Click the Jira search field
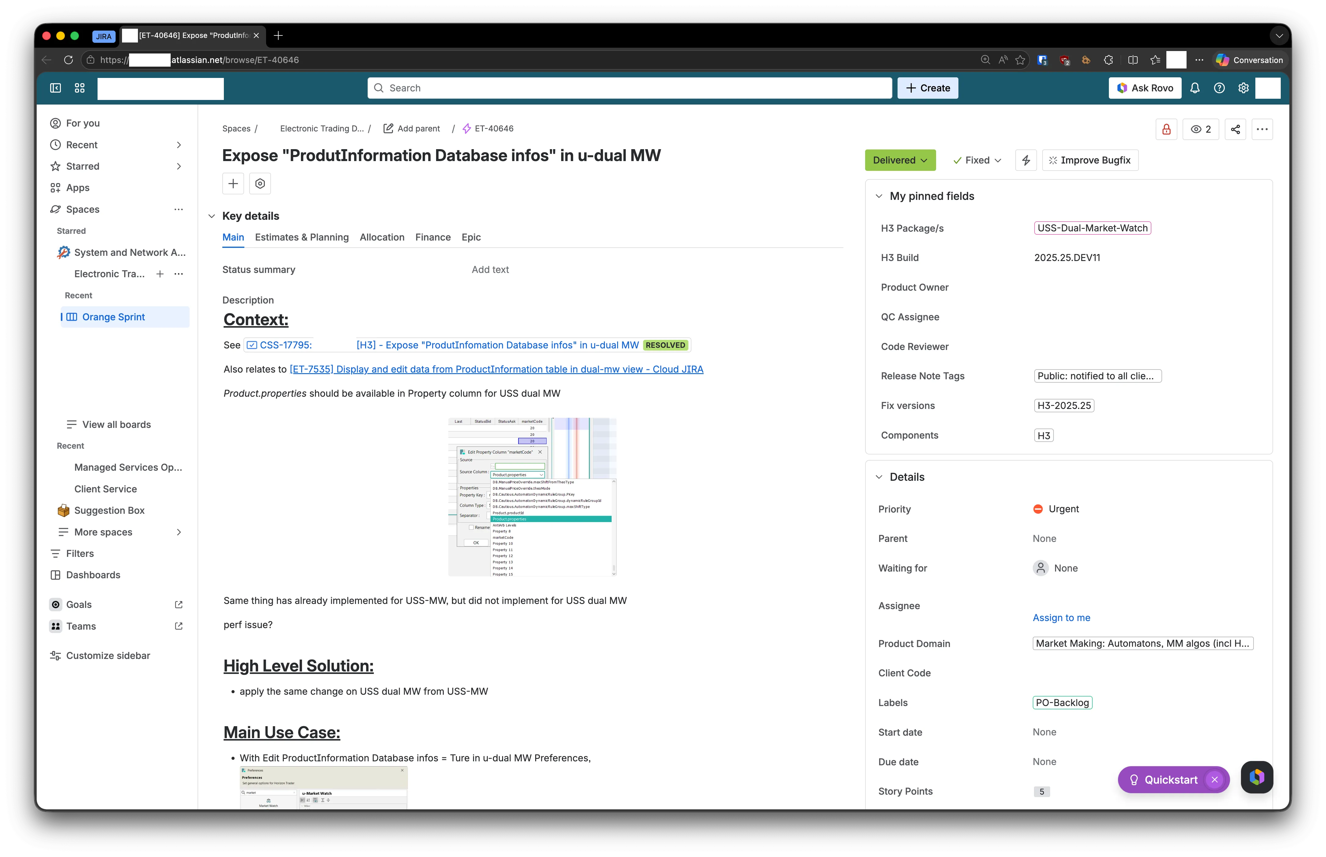Viewport: 1326px width, 857px height. [630, 88]
